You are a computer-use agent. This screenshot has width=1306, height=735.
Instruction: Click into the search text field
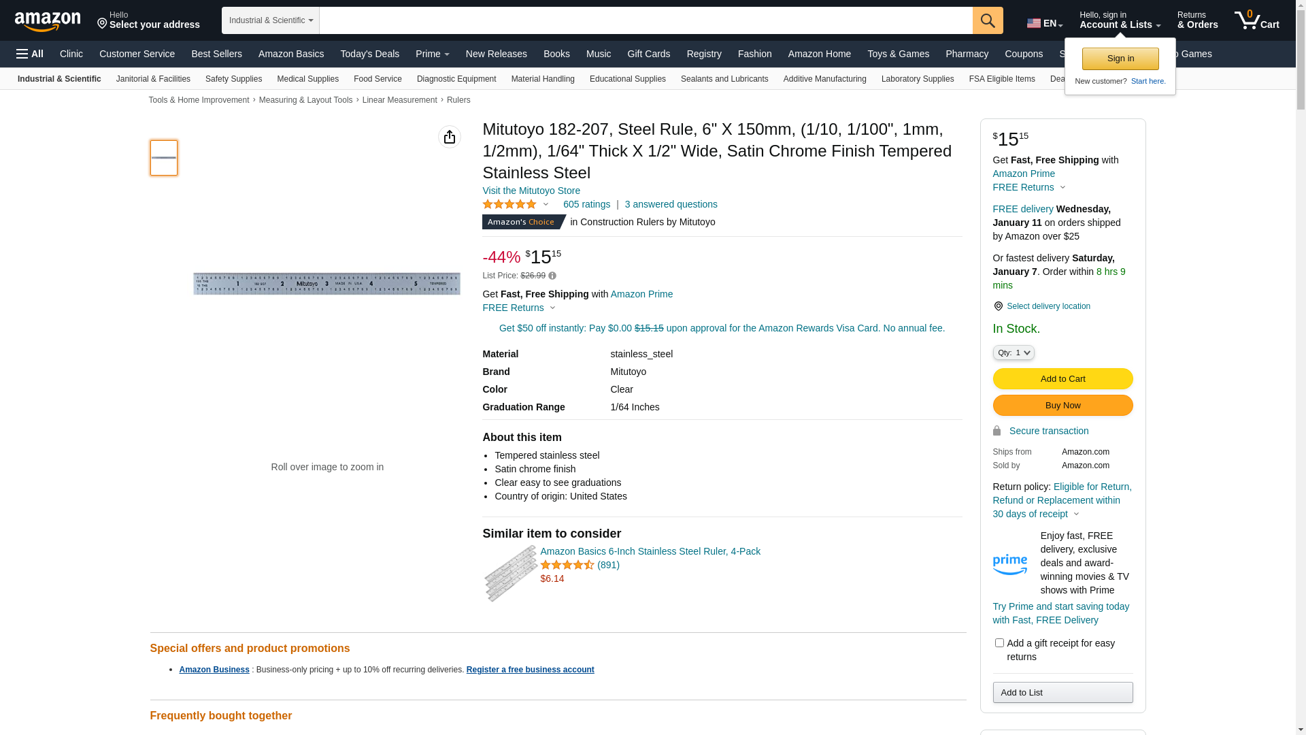point(646,20)
